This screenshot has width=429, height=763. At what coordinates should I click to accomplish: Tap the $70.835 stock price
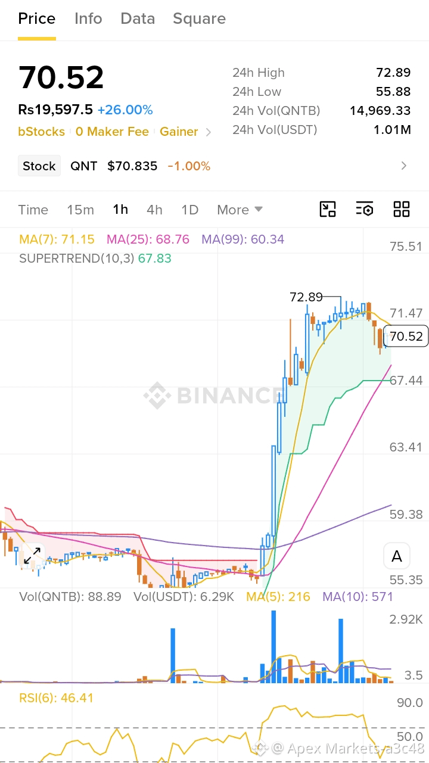(x=132, y=166)
